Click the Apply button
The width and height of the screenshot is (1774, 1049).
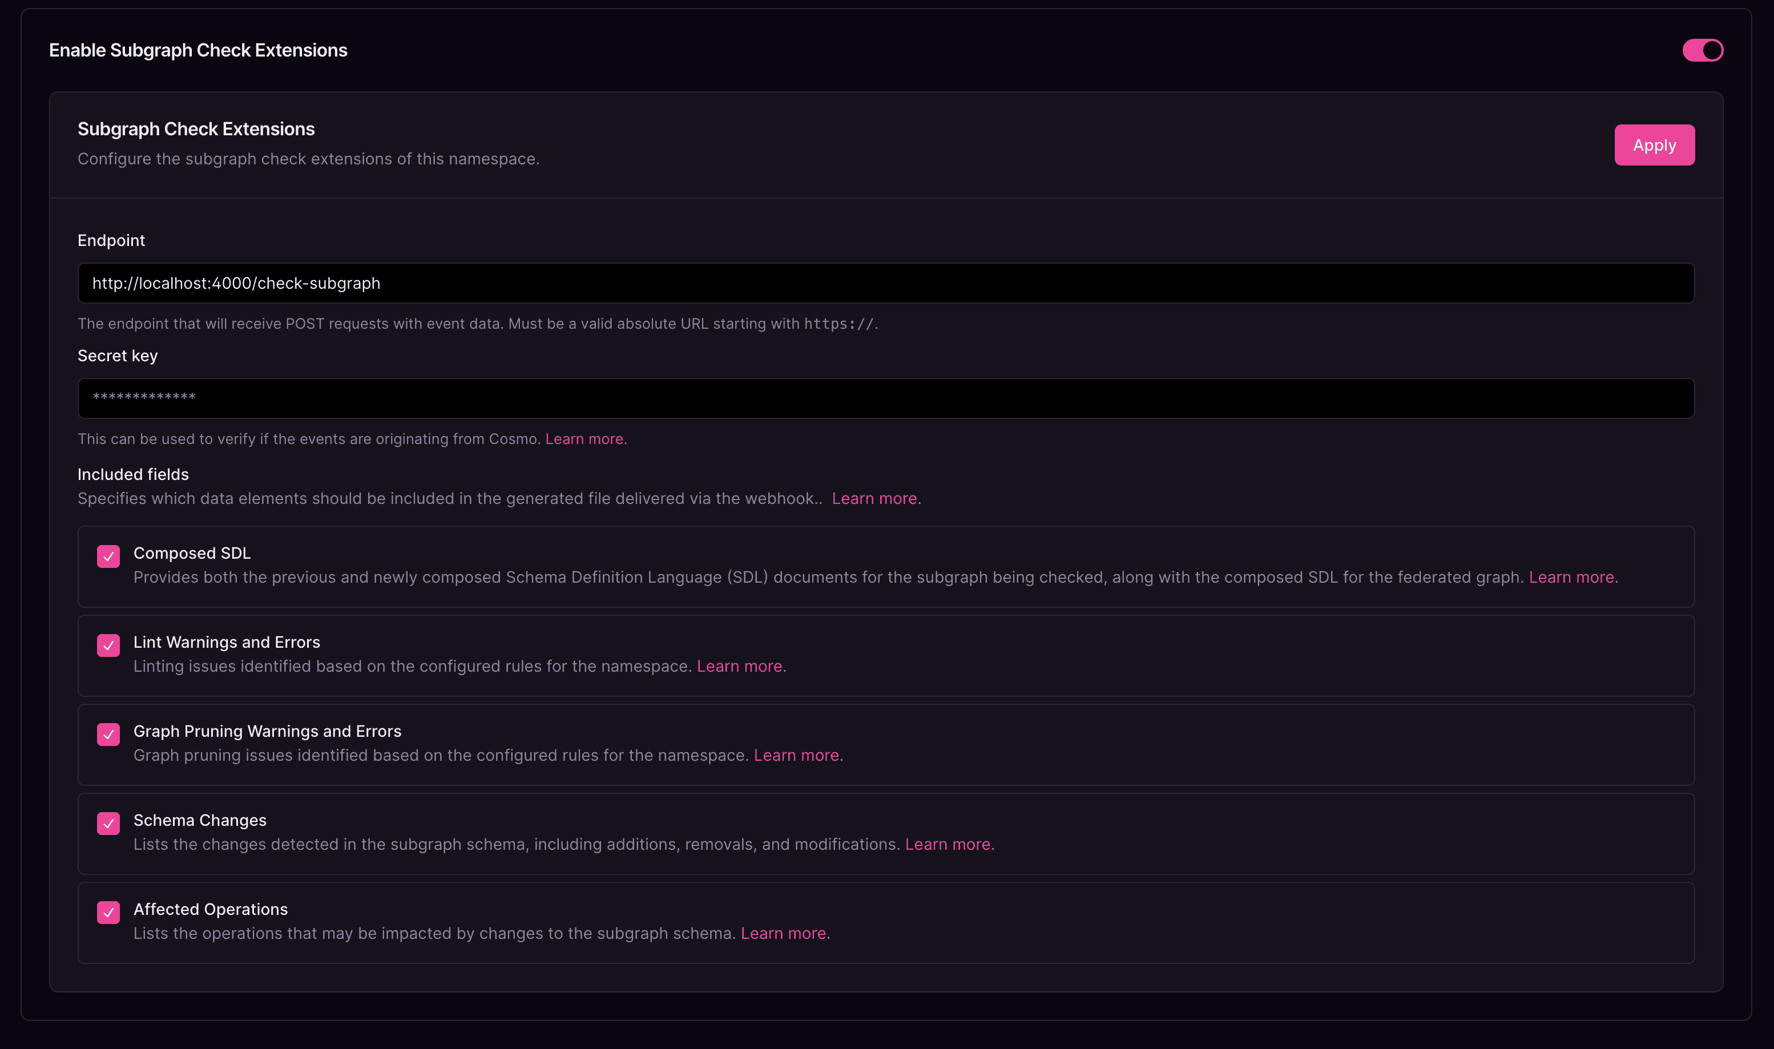(1654, 145)
